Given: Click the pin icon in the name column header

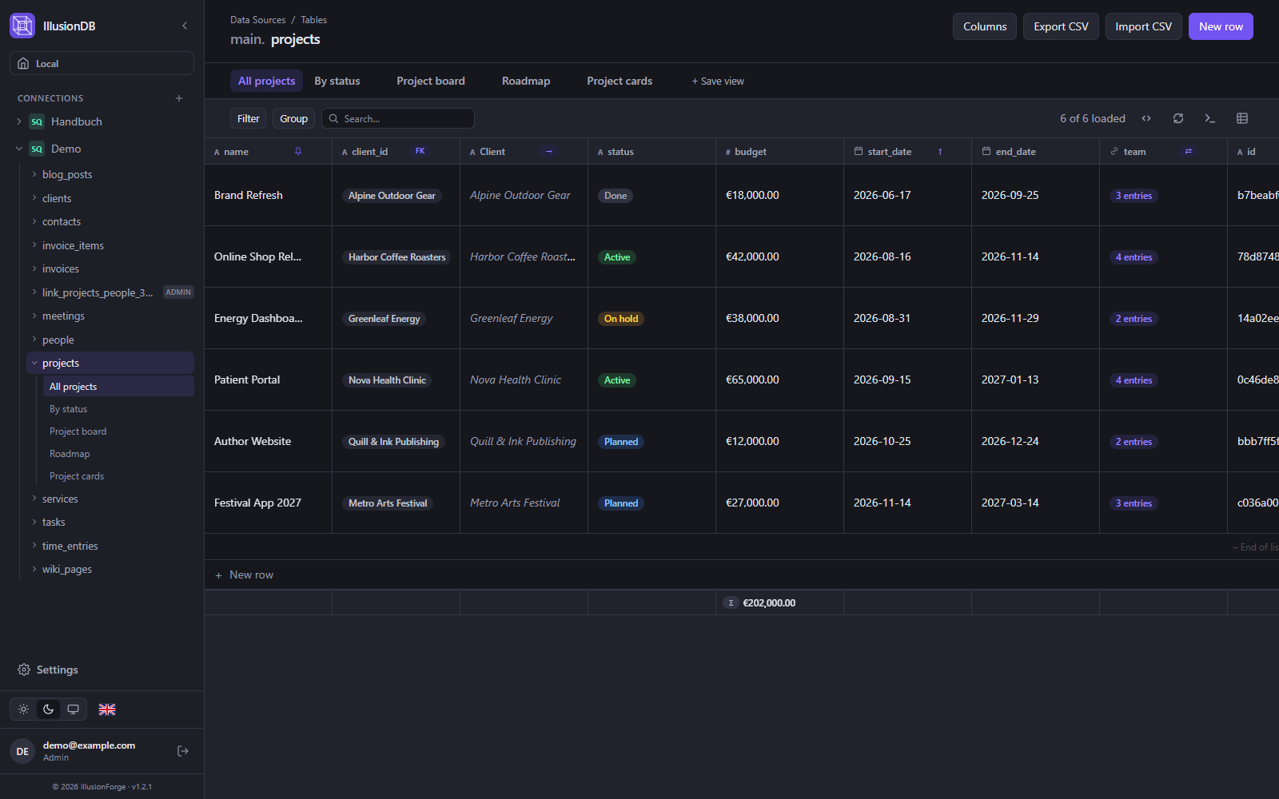Looking at the screenshot, I should point(298,151).
